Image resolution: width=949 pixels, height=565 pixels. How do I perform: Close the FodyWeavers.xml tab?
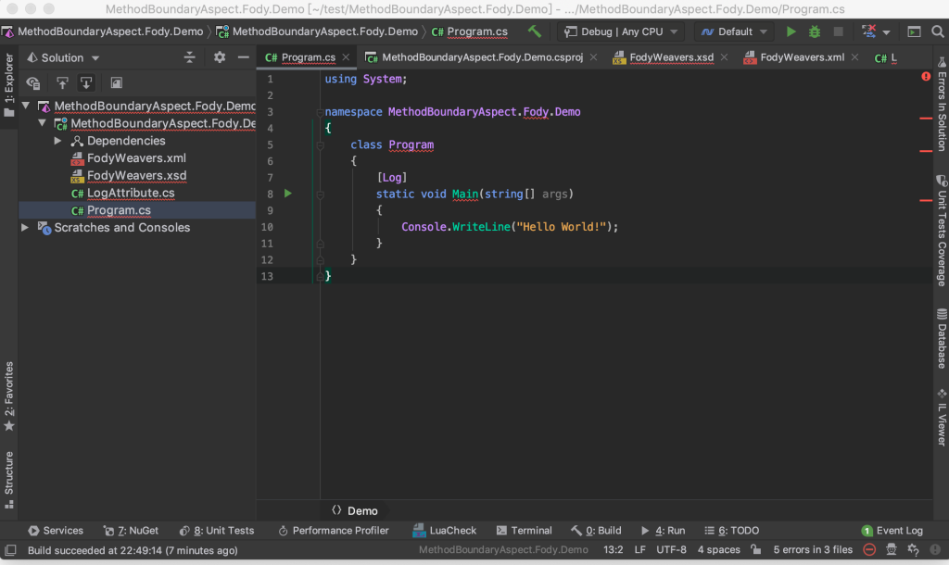click(854, 57)
